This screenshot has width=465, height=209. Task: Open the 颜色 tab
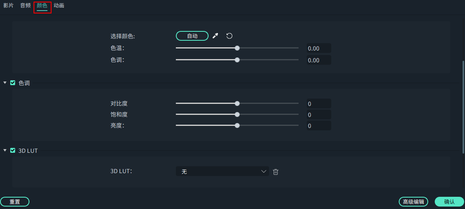42,6
